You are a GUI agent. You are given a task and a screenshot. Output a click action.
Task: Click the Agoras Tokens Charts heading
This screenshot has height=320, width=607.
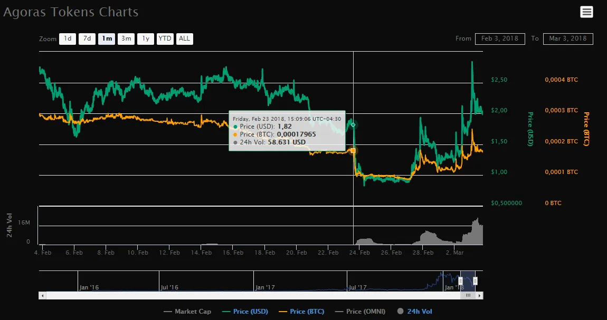[x=71, y=12]
